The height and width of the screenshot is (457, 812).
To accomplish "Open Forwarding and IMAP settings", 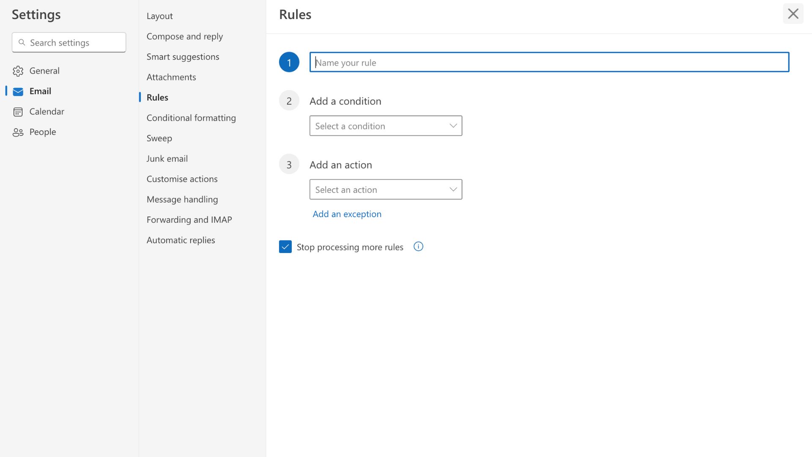I will 189,219.
